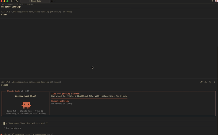Click 'Welcome back Mike!' text

[25, 96]
